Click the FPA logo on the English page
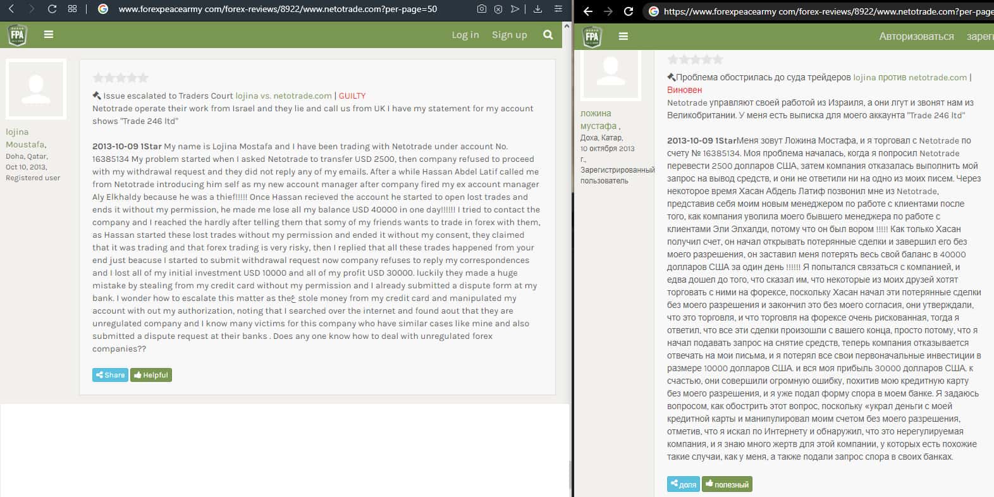Viewport: 994px width, 497px height. coord(18,35)
